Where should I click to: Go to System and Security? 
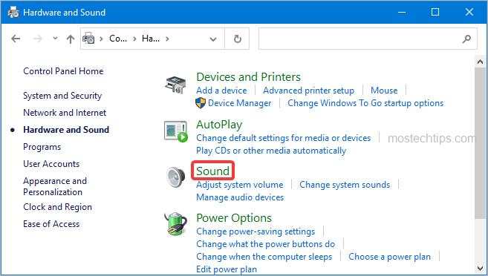pyautogui.click(x=62, y=96)
